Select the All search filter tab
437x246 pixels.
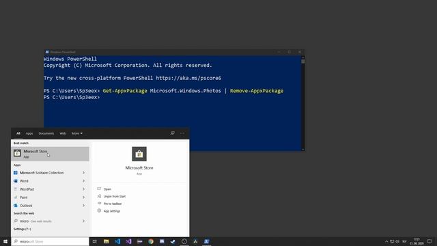(18, 133)
